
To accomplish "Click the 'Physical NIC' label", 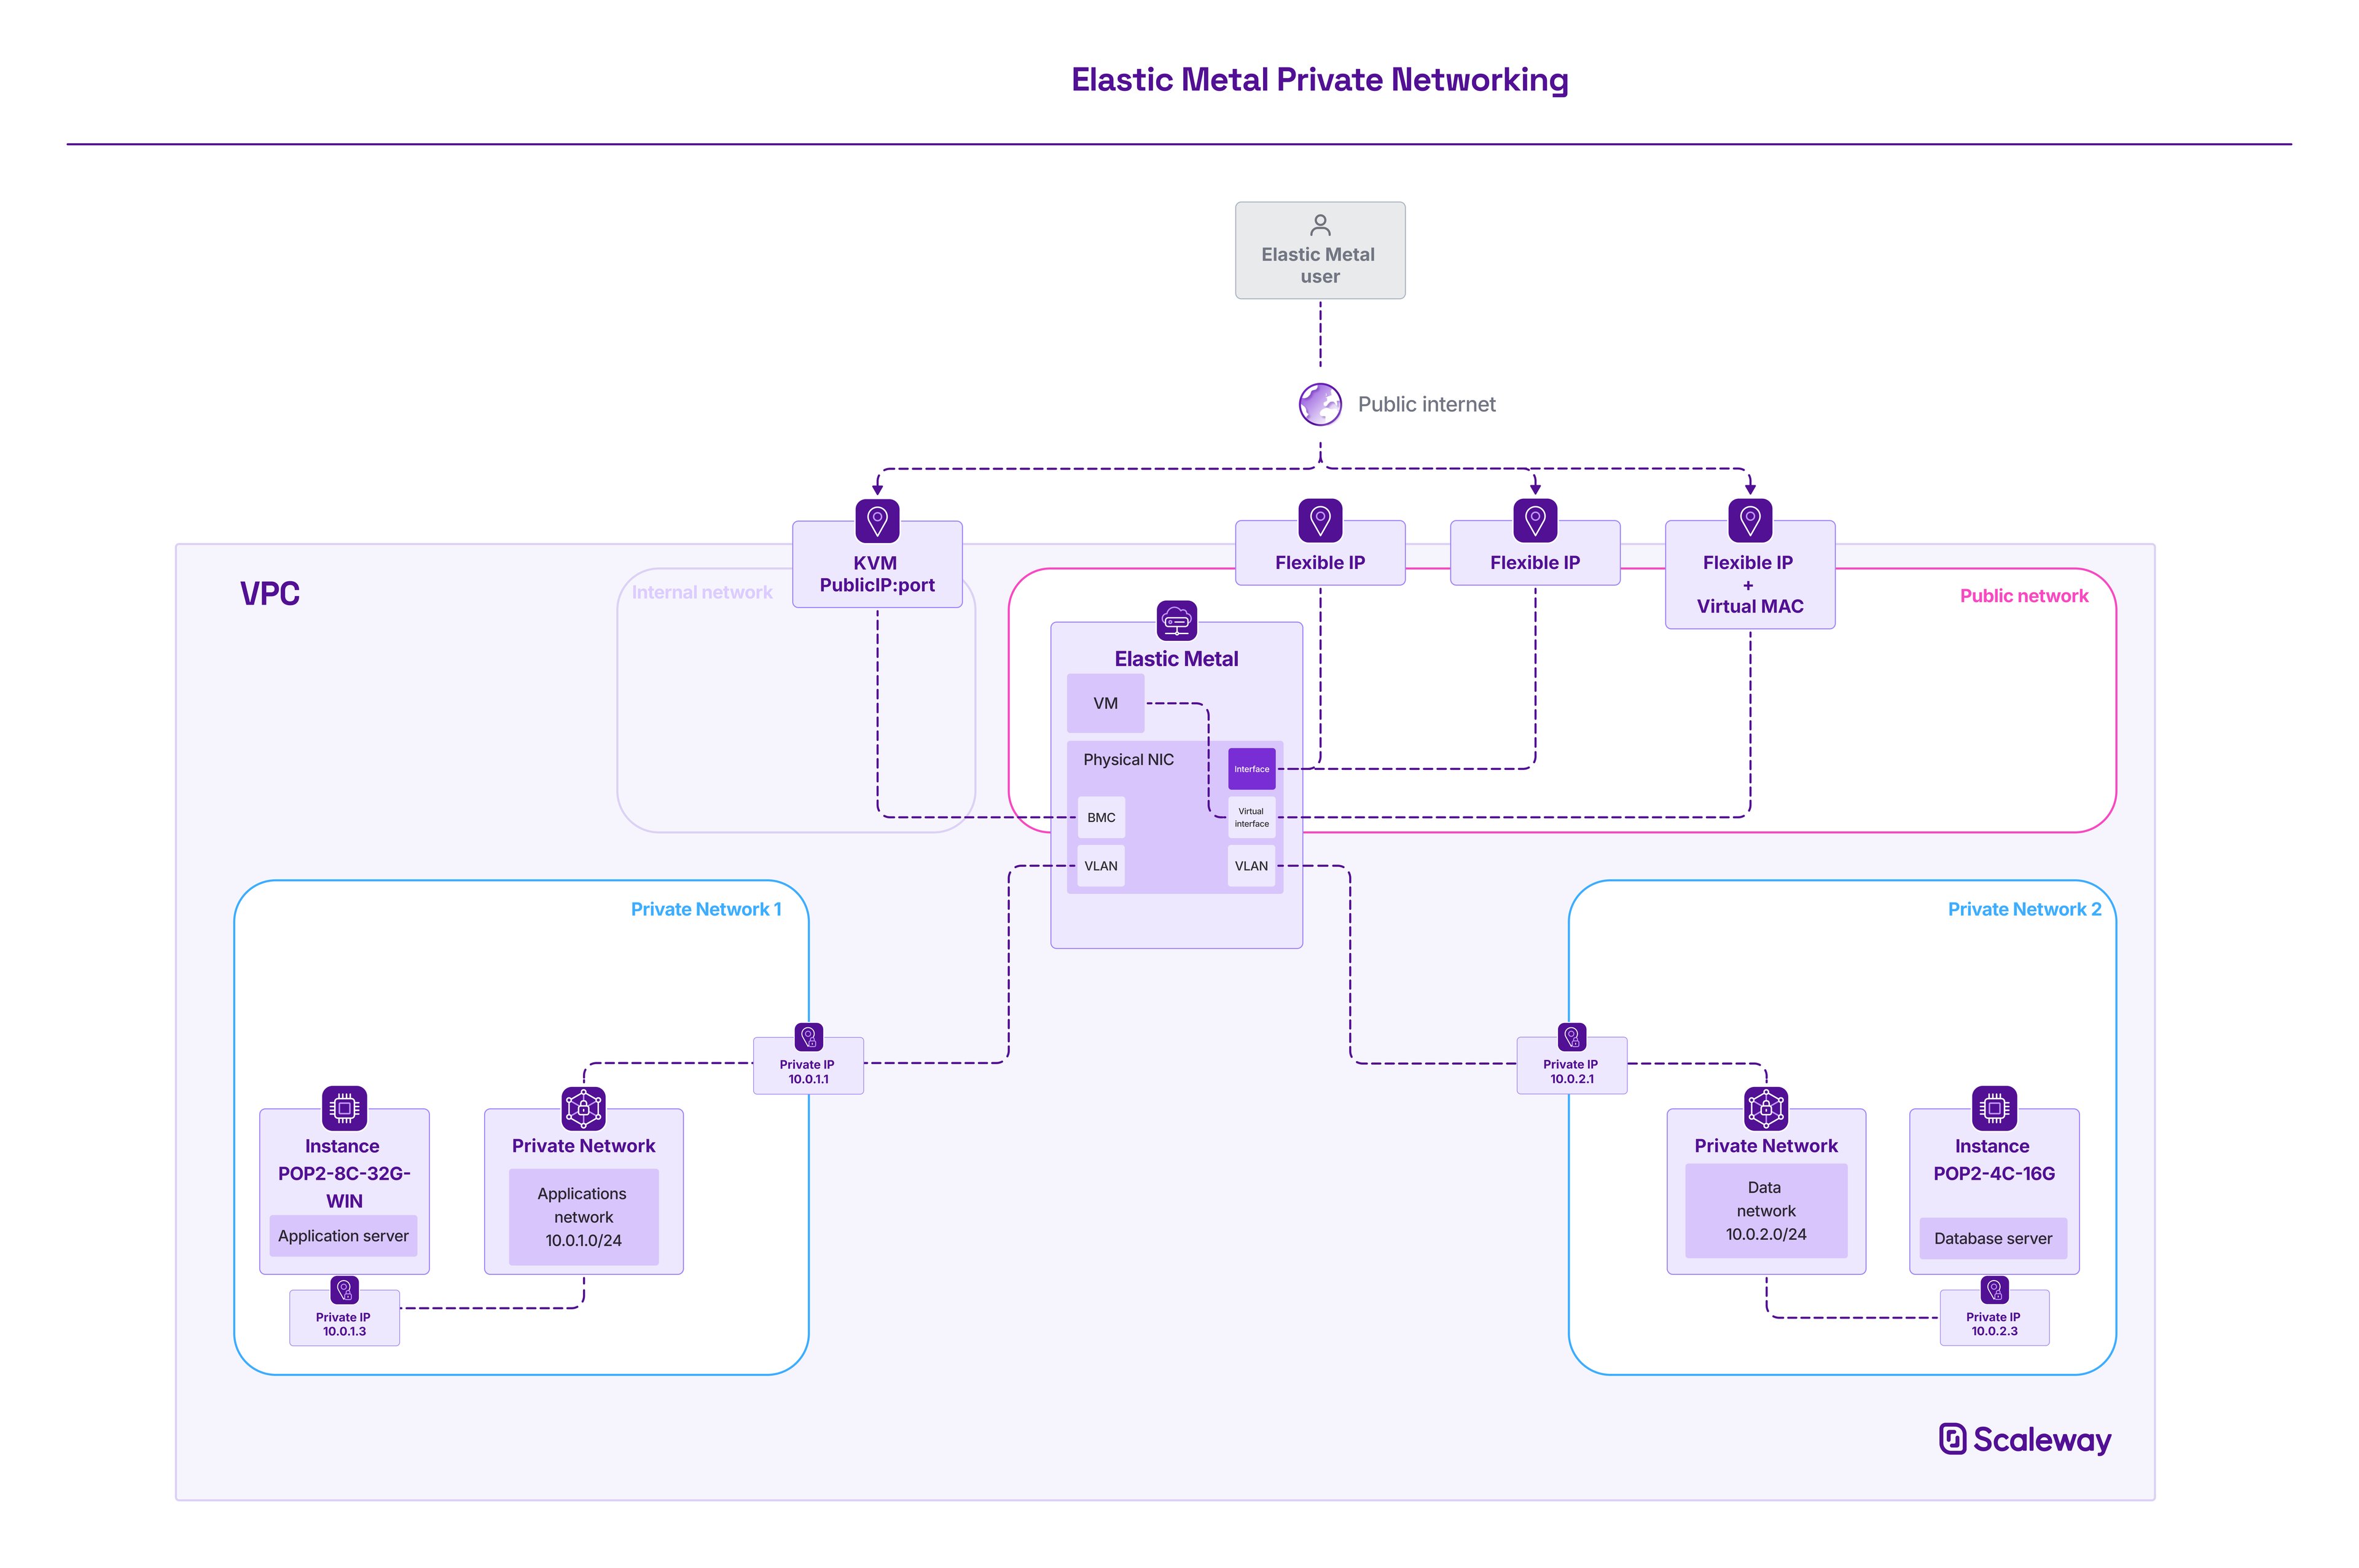I will coord(1129,760).
